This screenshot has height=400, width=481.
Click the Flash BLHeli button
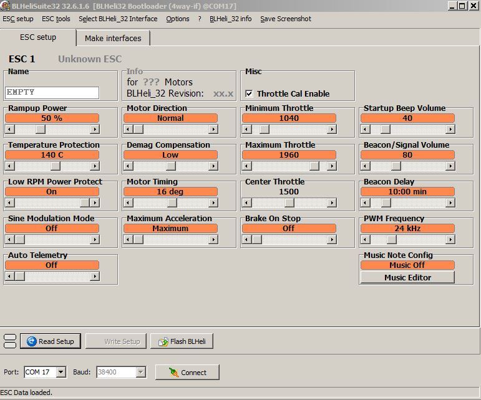(182, 341)
